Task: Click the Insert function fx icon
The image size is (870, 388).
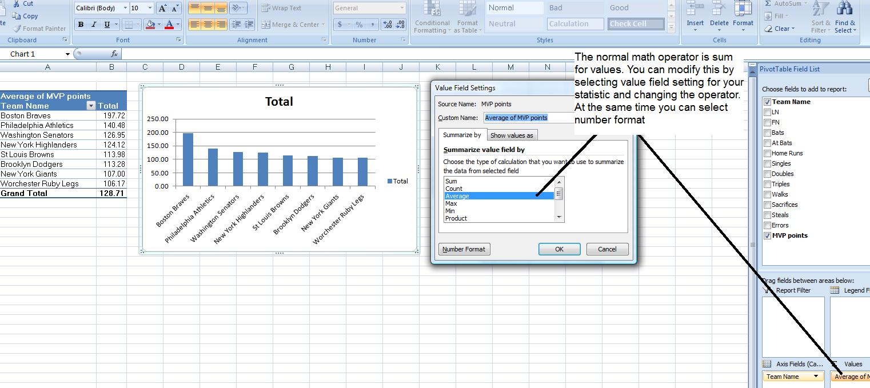Action: point(114,54)
